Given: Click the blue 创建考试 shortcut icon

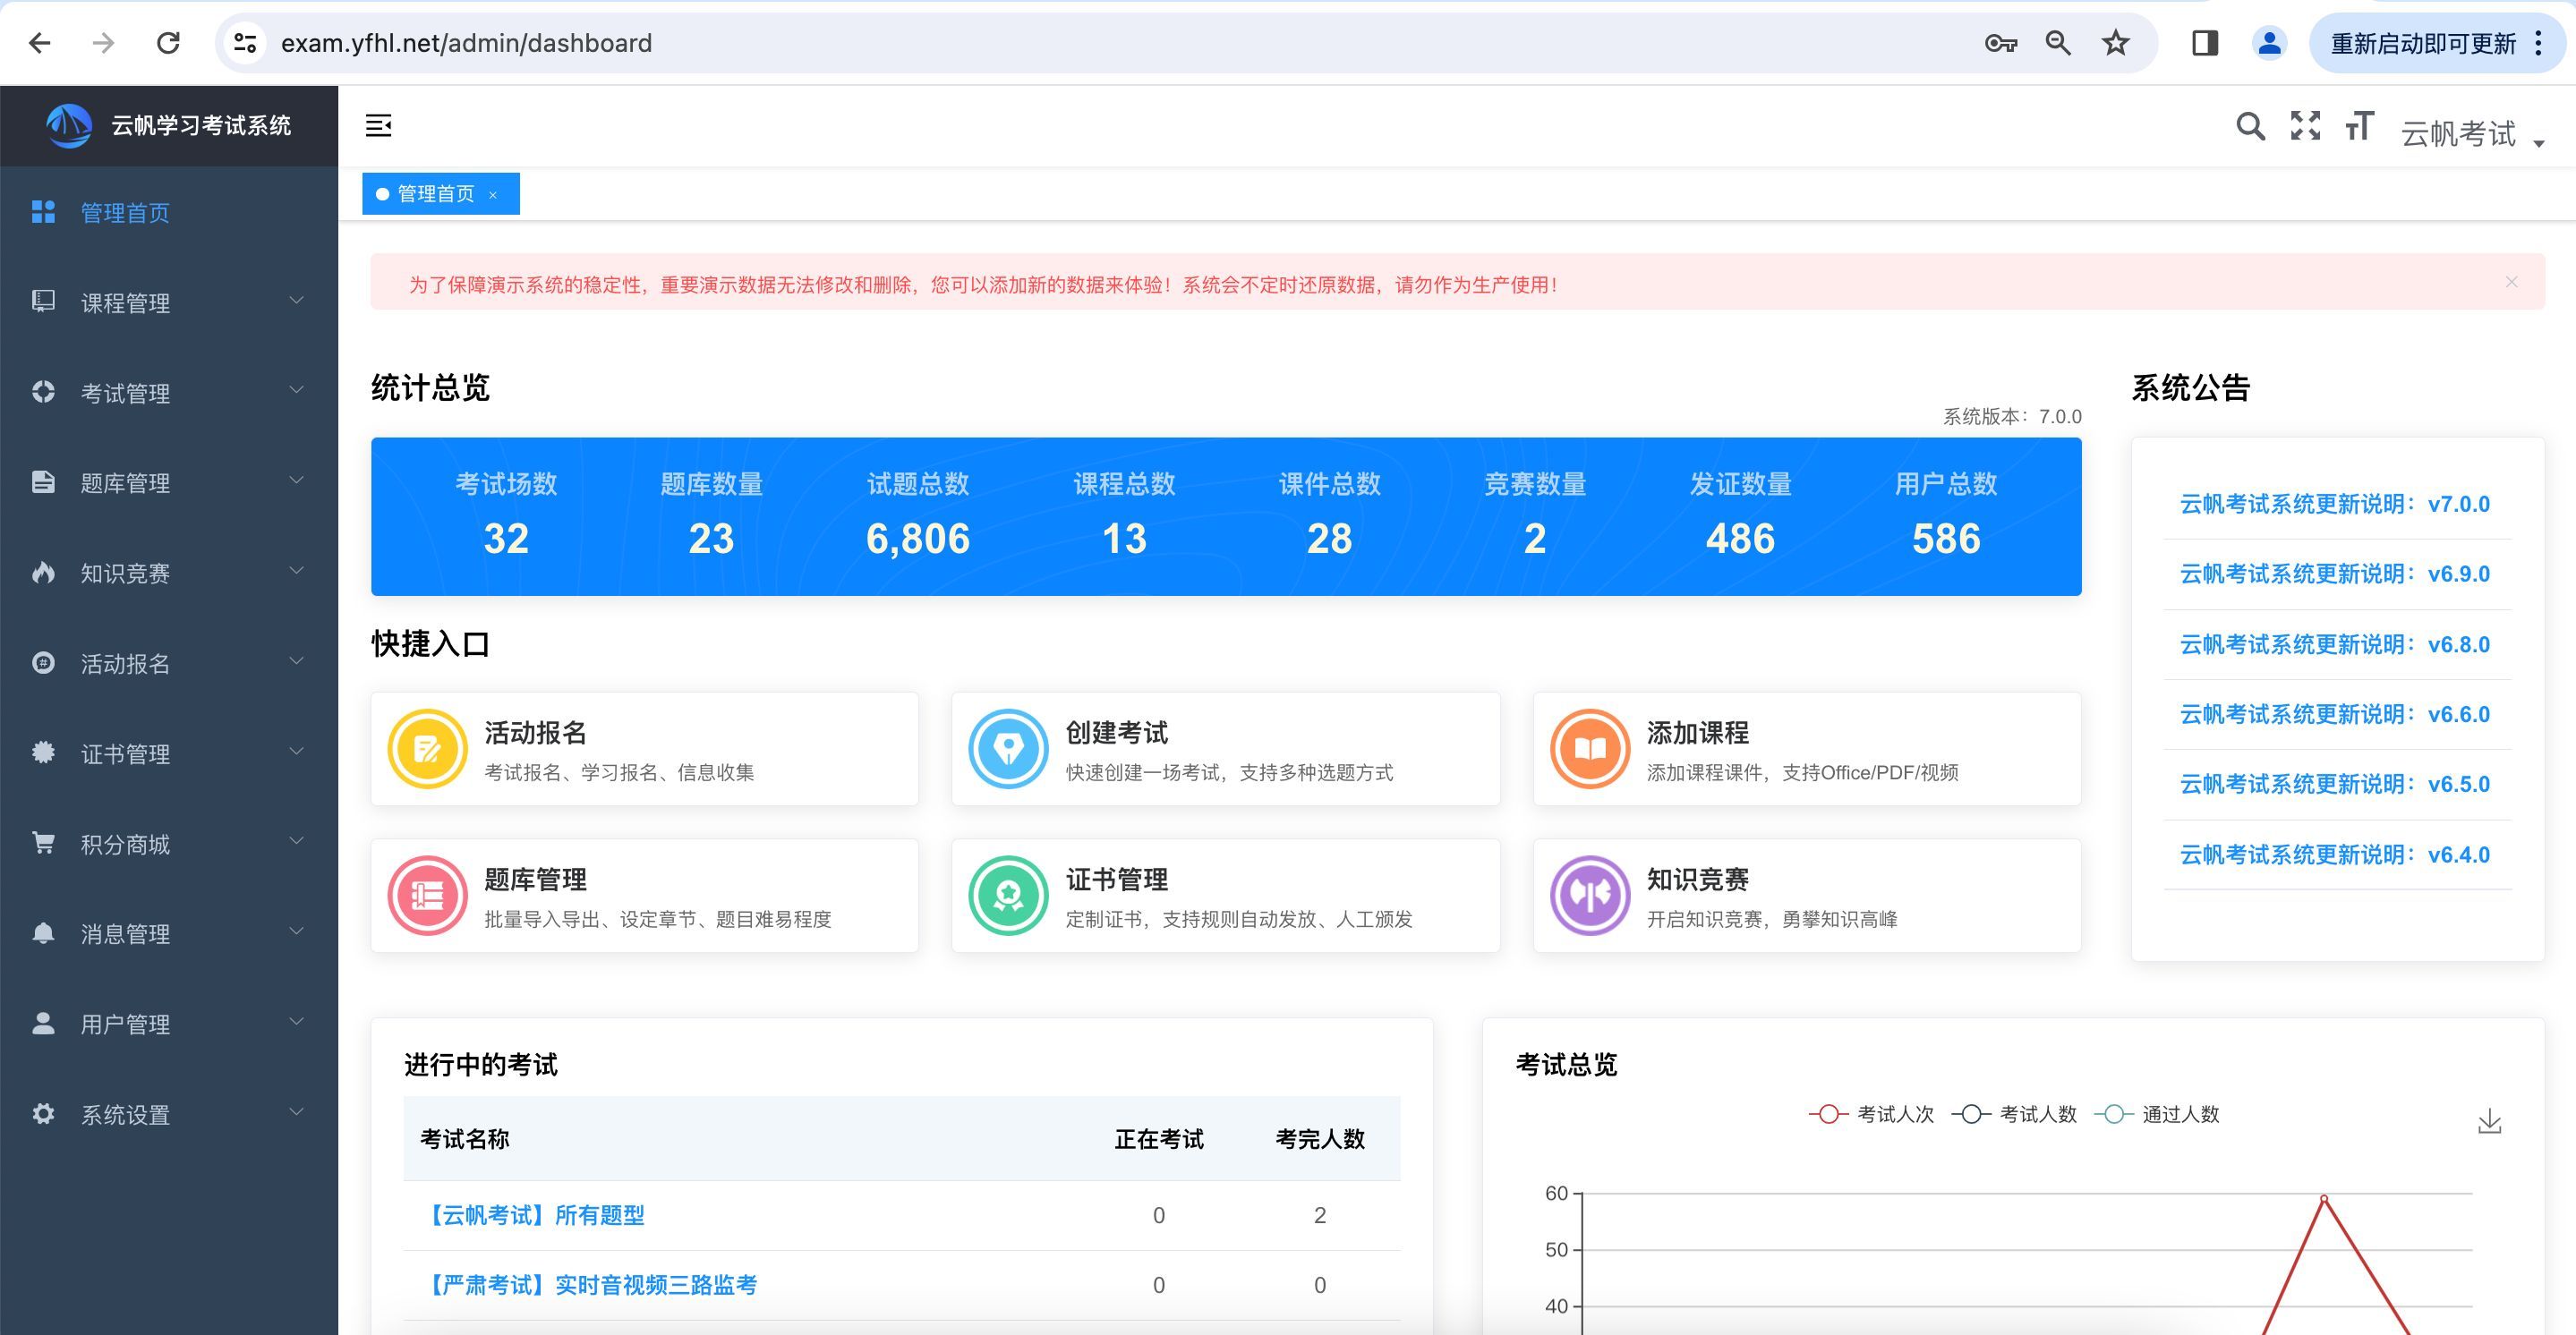Looking at the screenshot, I should click(x=1008, y=749).
